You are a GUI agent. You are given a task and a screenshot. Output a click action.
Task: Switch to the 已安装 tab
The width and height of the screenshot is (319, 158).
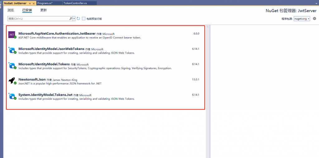pos(27,10)
